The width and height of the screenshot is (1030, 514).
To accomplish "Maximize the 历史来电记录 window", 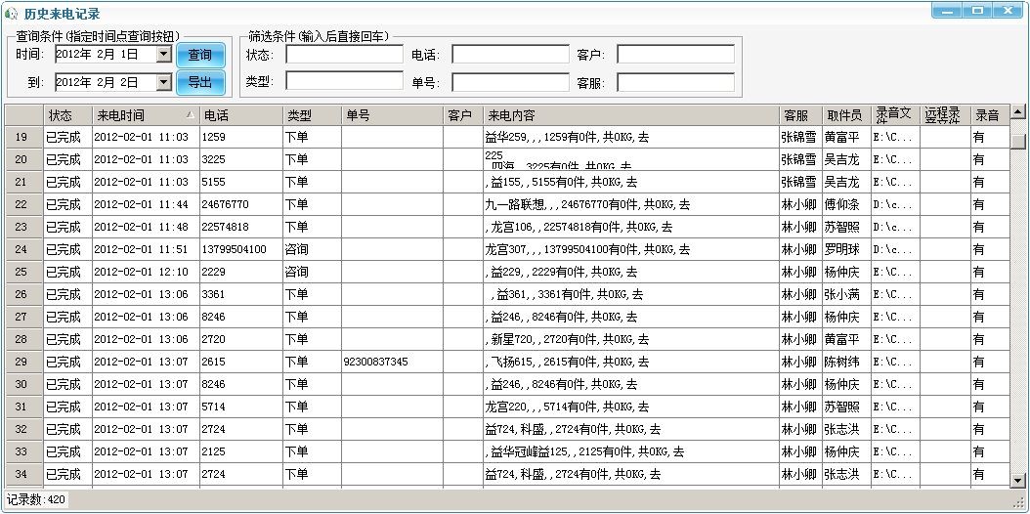I will pyautogui.click(x=977, y=11).
